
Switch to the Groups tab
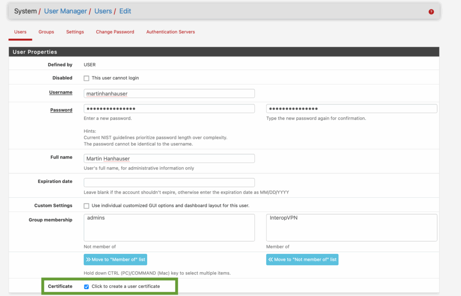tap(46, 32)
